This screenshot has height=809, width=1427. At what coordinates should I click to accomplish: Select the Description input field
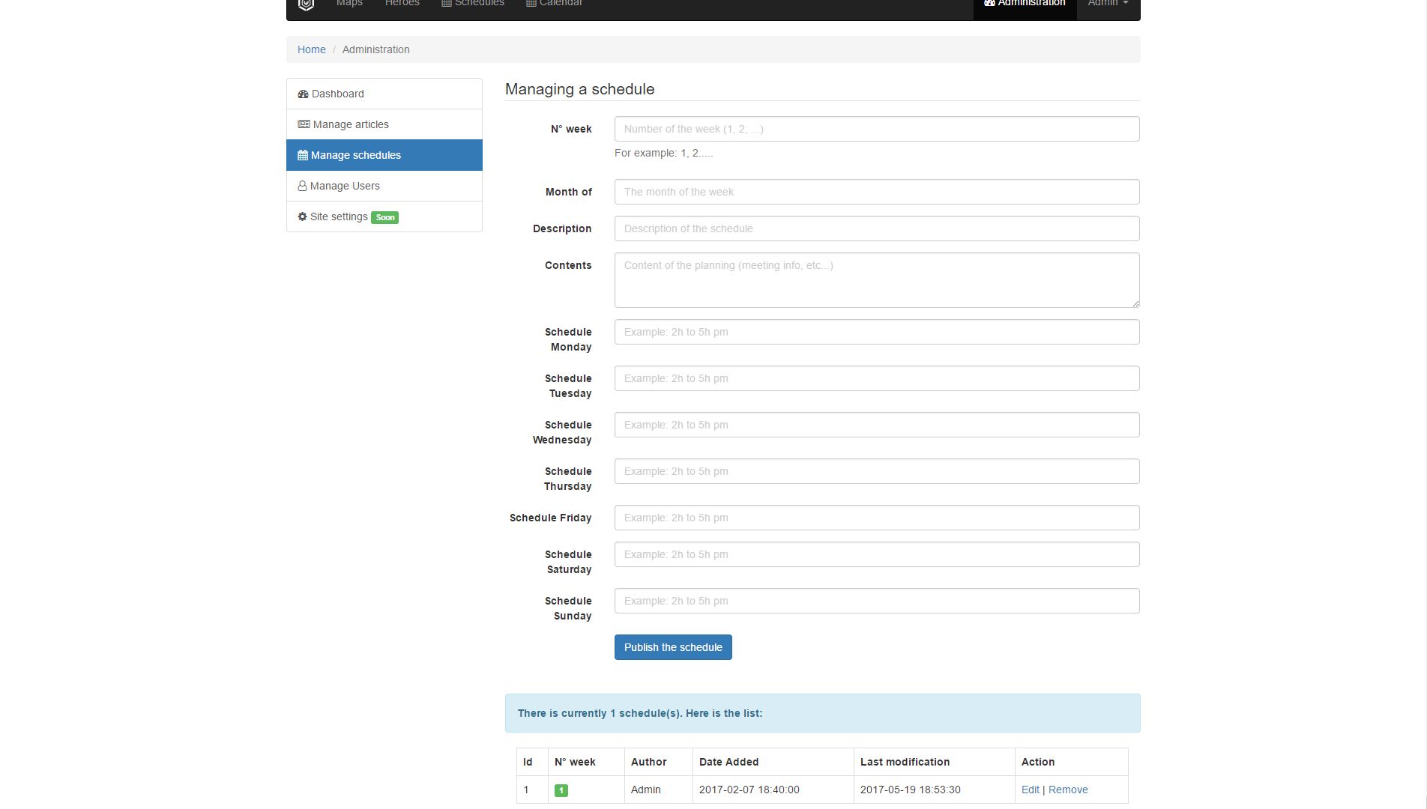877,228
